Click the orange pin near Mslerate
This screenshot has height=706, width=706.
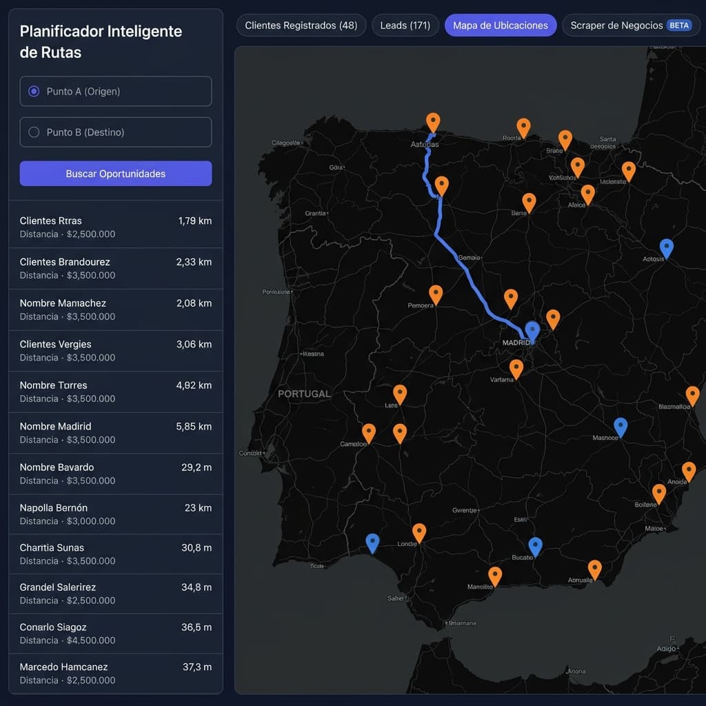(629, 172)
